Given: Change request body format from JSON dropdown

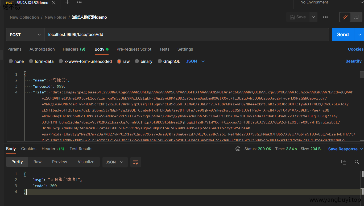Looking at the screenshot, I should pyautogui.click(x=195, y=61).
